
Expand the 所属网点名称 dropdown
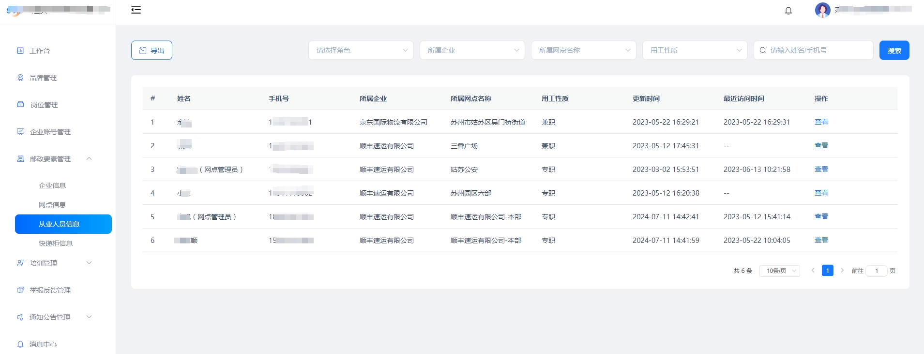click(x=583, y=50)
